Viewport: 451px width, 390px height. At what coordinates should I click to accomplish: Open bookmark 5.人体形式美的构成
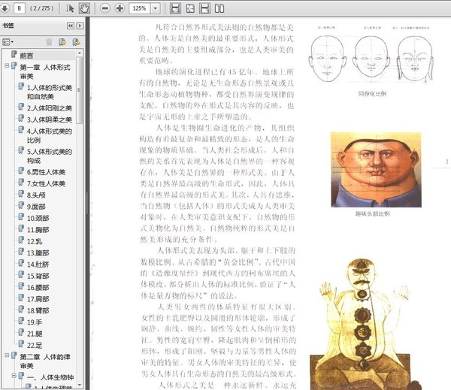49,156
